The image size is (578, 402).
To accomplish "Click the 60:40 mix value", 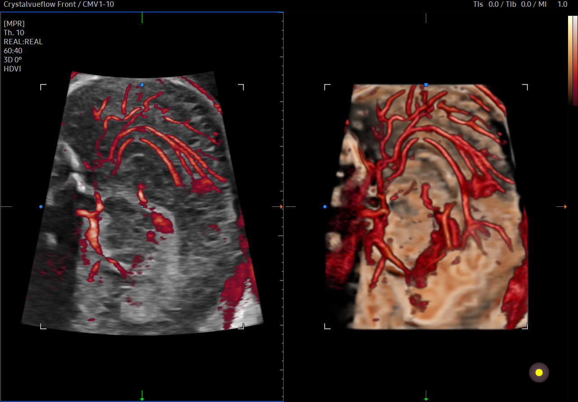I will [13, 51].
